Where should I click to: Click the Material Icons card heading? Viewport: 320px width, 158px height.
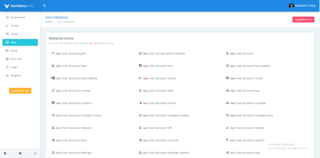pyautogui.click(x=61, y=38)
